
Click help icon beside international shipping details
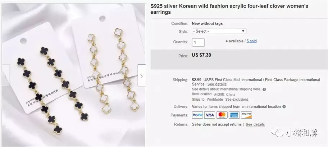point(264,89)
